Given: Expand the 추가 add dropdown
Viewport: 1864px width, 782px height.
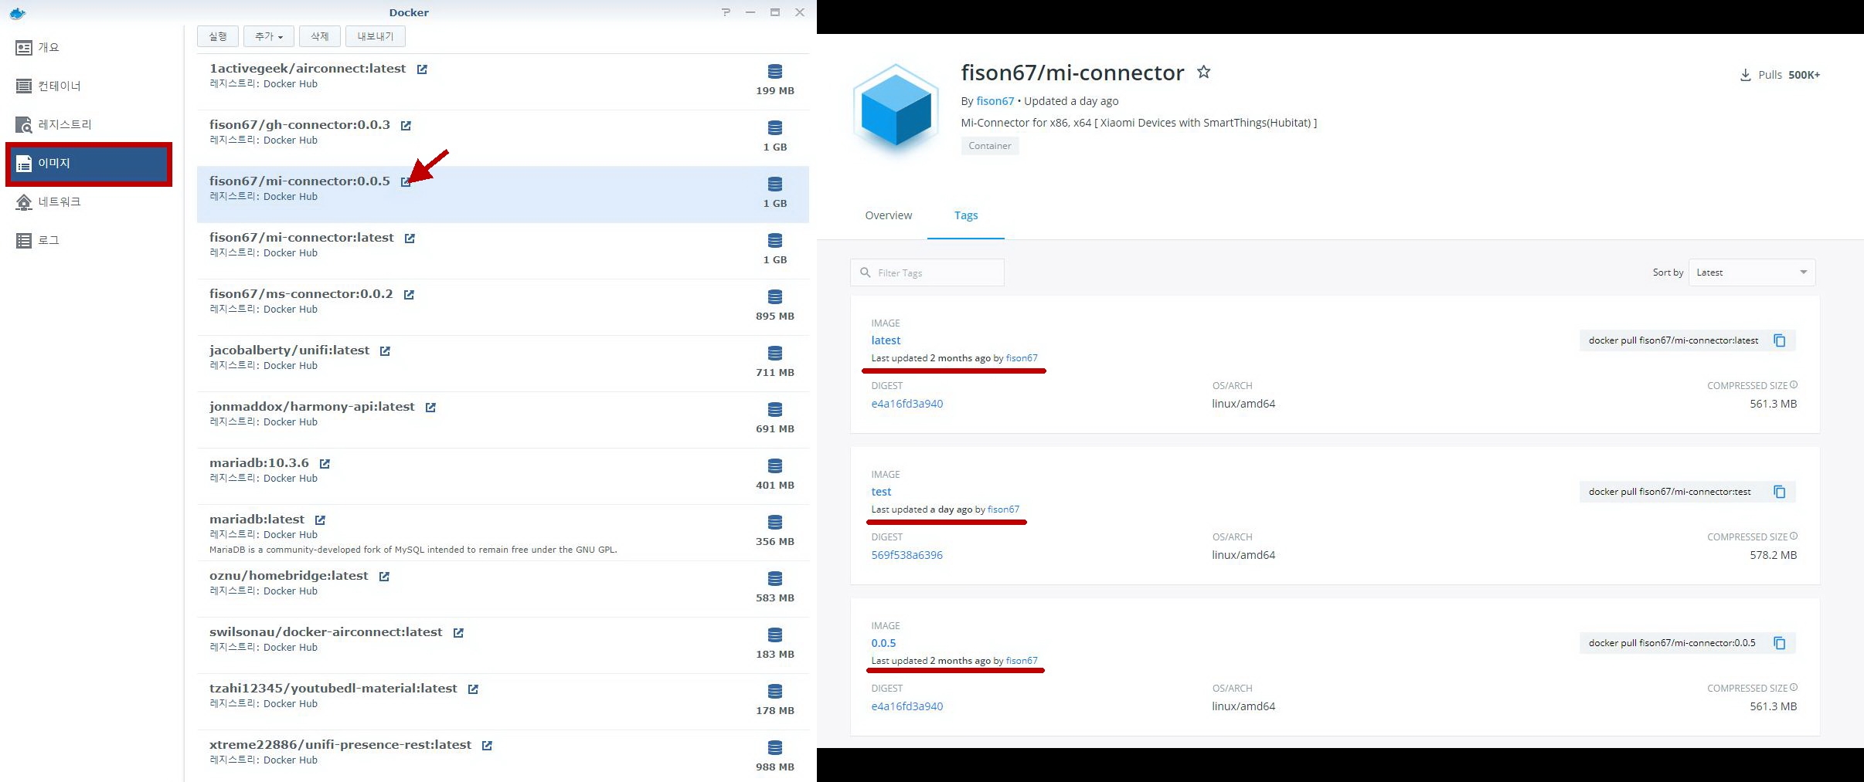Looking at the screenshot, I should click(269, 36).
